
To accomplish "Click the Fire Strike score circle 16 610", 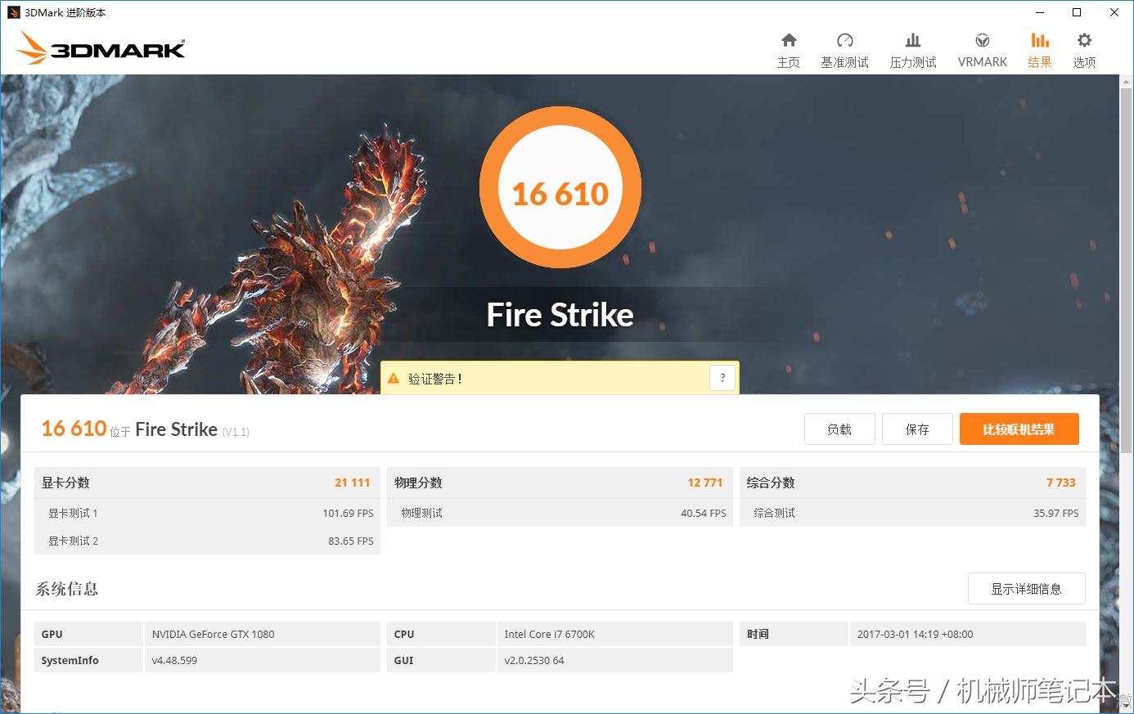I will pyautogui.click(x=560, y=188).
